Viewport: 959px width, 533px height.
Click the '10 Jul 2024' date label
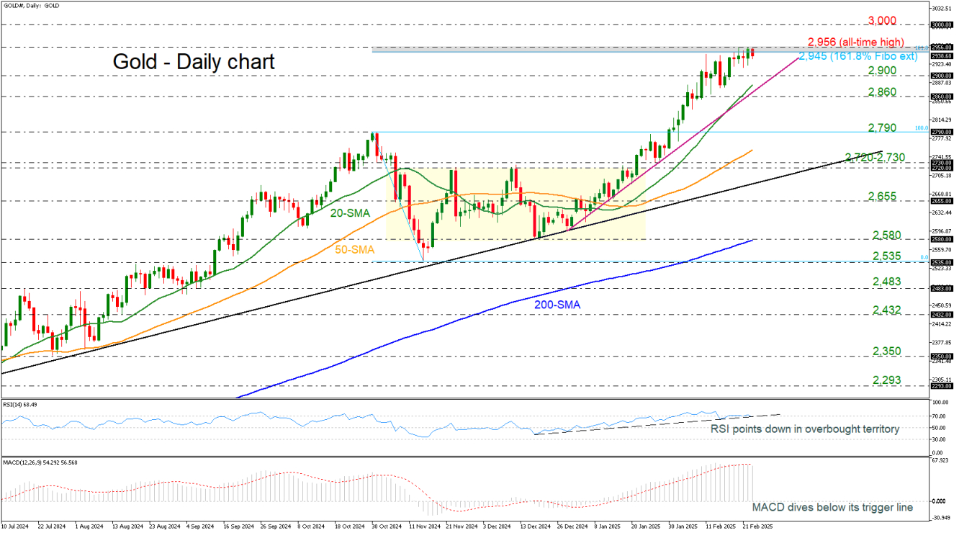[16, 527]
